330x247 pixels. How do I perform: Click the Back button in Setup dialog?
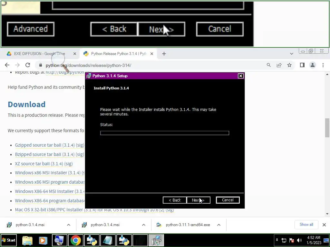[175, 200]
